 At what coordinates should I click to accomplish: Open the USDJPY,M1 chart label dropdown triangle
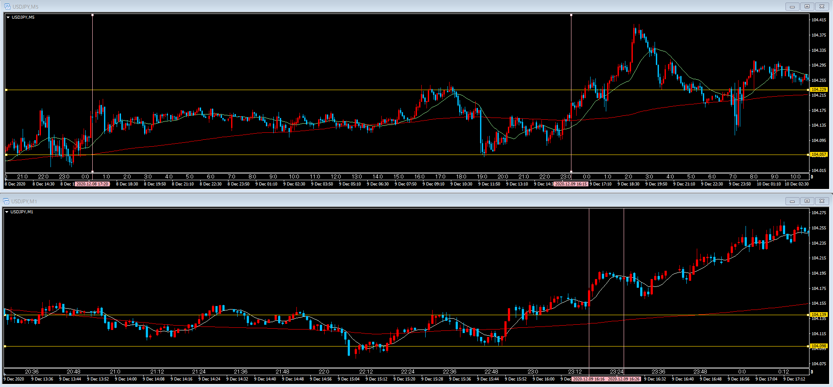pos(7,212)
